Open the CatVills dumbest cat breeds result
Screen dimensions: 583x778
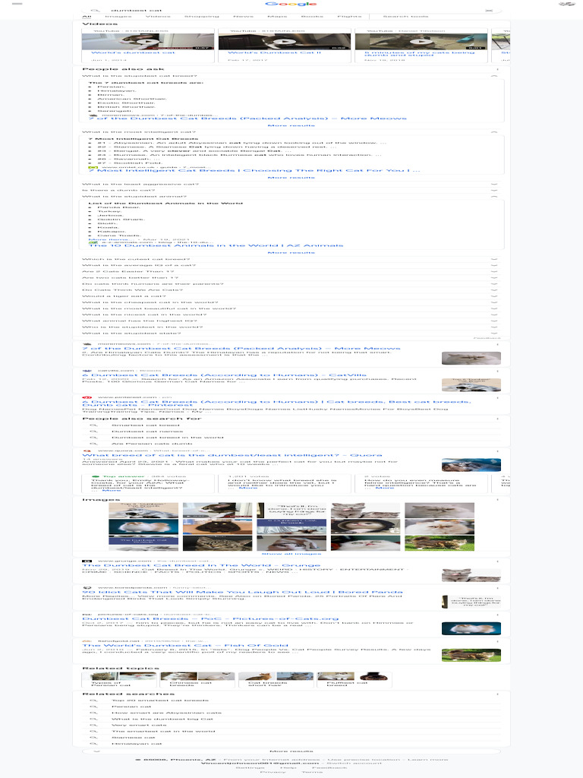tap(225, 375)
